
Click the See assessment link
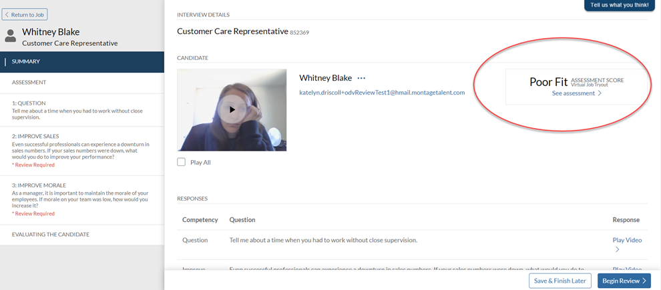(x=573, y=94)
